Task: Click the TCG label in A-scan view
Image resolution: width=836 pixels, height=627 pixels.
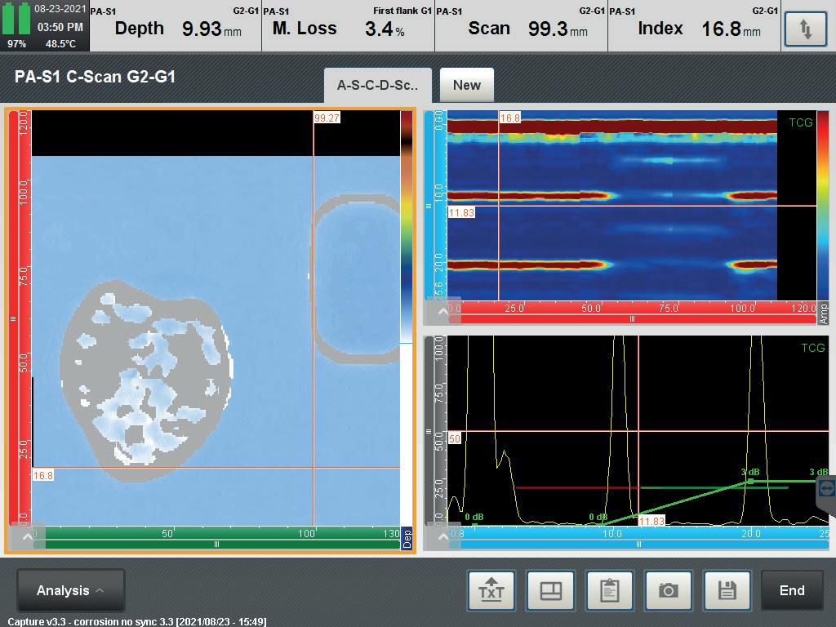Action: (812, 348)
